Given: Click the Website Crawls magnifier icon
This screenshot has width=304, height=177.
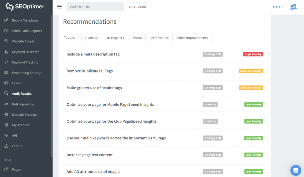Looking at the screenshot, I should tap(6, 41).
